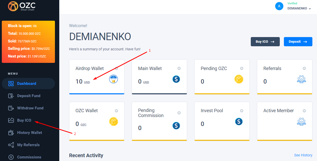Click the Invest Pool dollar icon
Viewport: 317px width, 161px height.
coord(239,121)
